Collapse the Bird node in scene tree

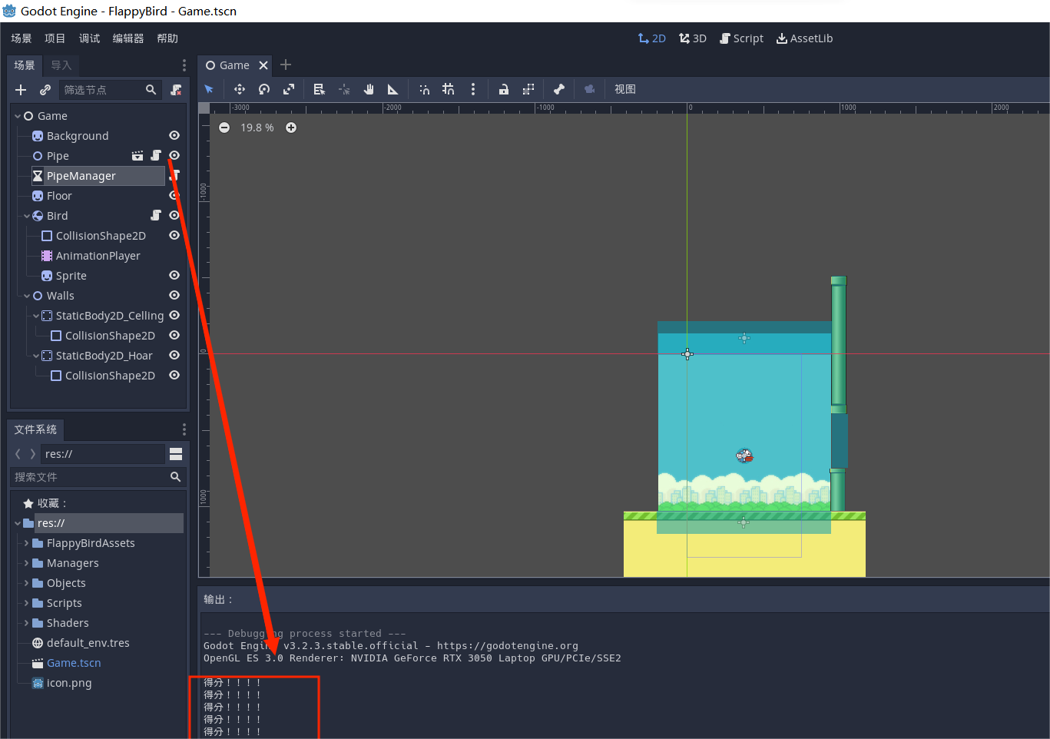(x=27, y=216)
